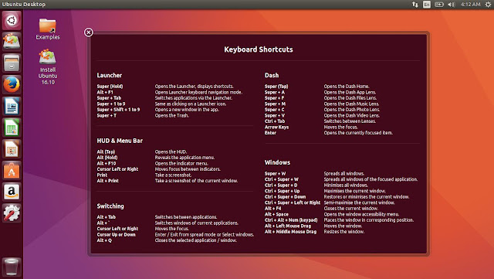The width and height of the screenshot is (494, 279).
Task: Open Ubuntu Software center icon
Action: (12, 171)
